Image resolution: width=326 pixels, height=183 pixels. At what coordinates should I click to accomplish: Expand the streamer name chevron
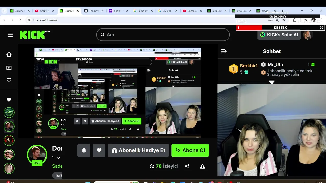pyautogui.click(x=58, y=158)
